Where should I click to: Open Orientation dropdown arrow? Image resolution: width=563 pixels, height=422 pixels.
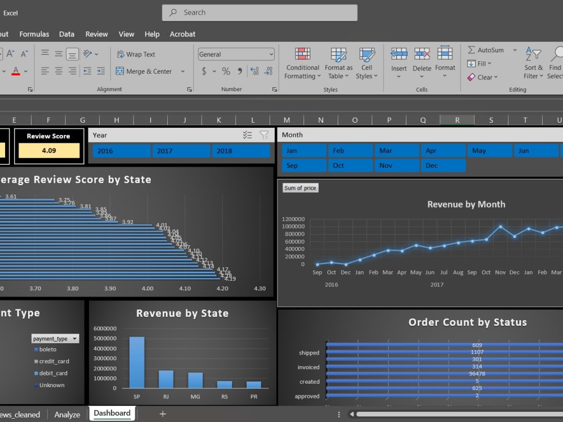[96, 54]
